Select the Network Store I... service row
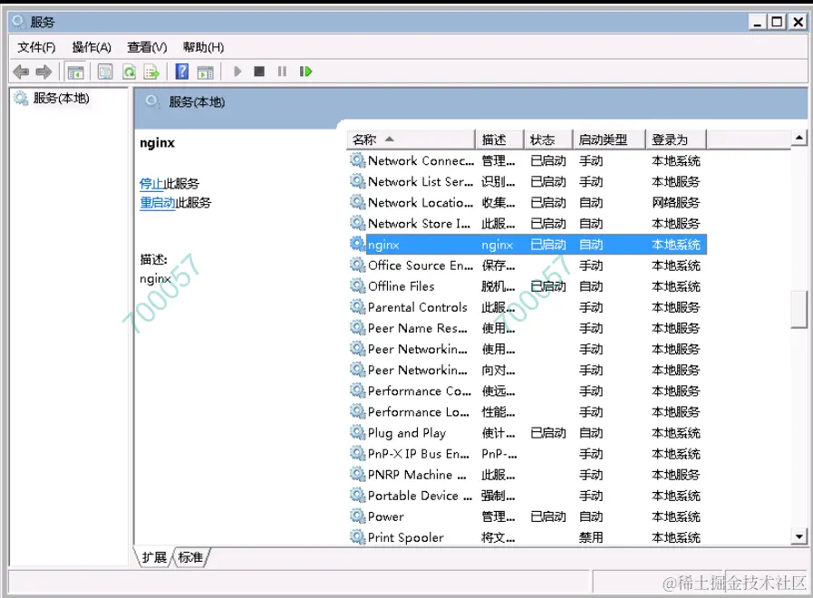Screen dimensions: 813x598 [x=527, y=223]
